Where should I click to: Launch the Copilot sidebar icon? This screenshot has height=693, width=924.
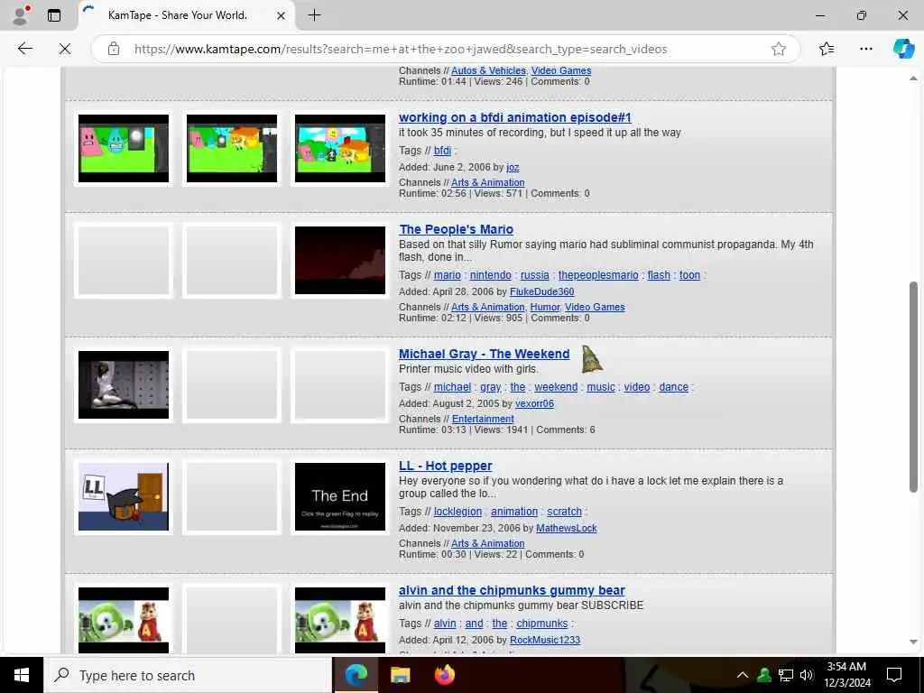pos(902,49)
